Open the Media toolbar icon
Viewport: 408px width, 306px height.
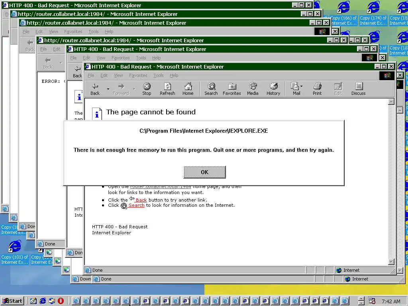tap(253, 89)
